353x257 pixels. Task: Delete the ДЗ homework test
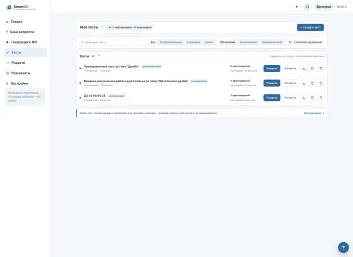(320, 98)
